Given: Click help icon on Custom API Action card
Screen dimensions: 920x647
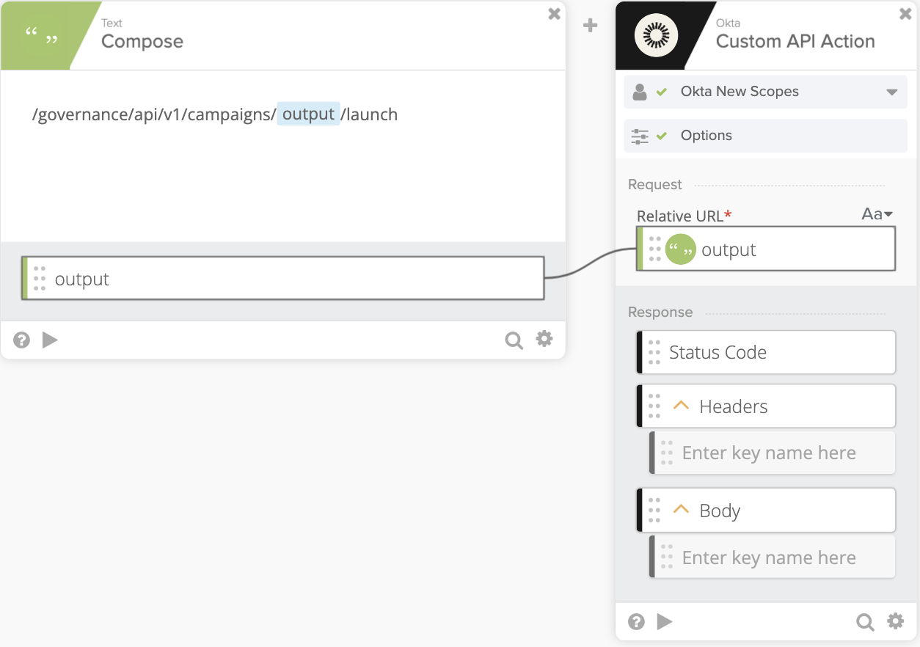Looking at the screenshot, I should tap(637, 622).
